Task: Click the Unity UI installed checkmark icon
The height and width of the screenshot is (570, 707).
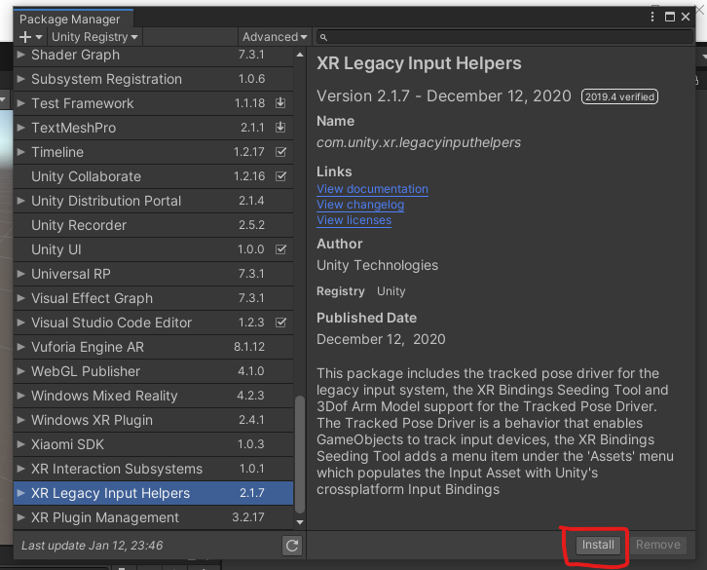Action: pos(280,249)
